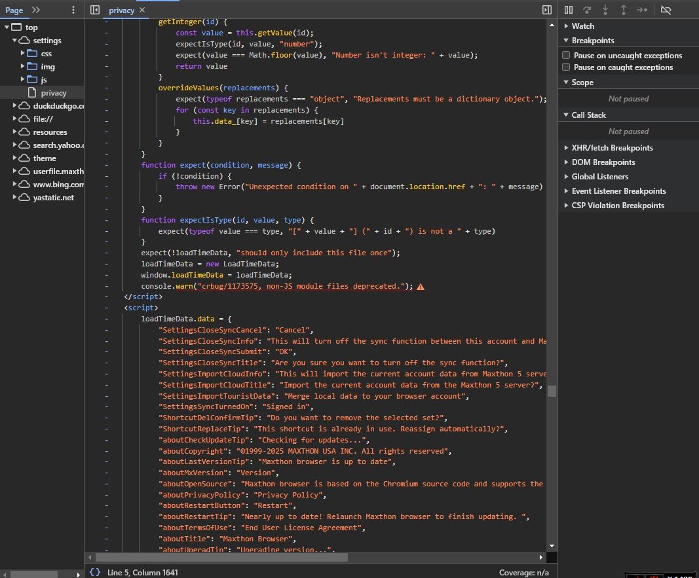Step over next function call
Viewport: 699px width, 578px height.
click(x=587, y=10)
